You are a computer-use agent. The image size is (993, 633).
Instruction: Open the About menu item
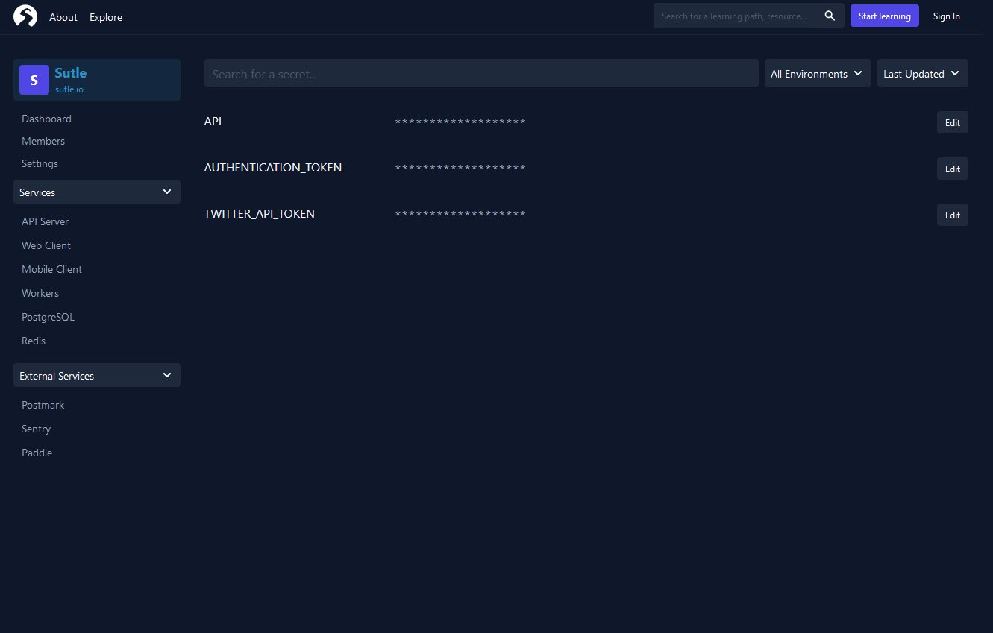[x=63, y=17]
